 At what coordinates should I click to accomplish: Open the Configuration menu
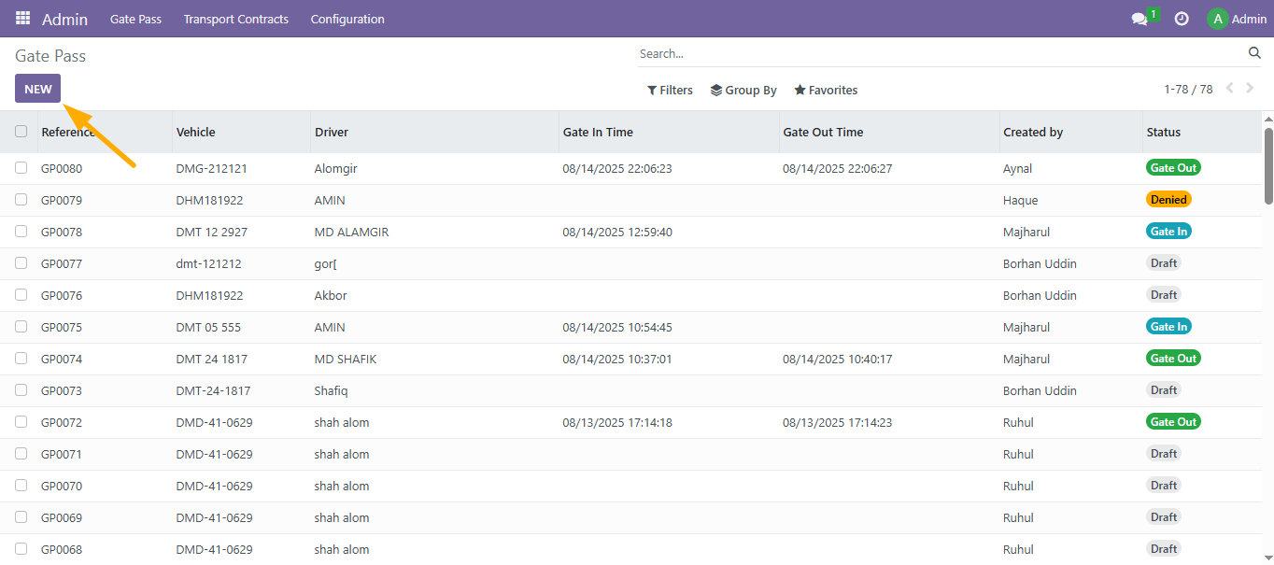[x=347, y=19]
